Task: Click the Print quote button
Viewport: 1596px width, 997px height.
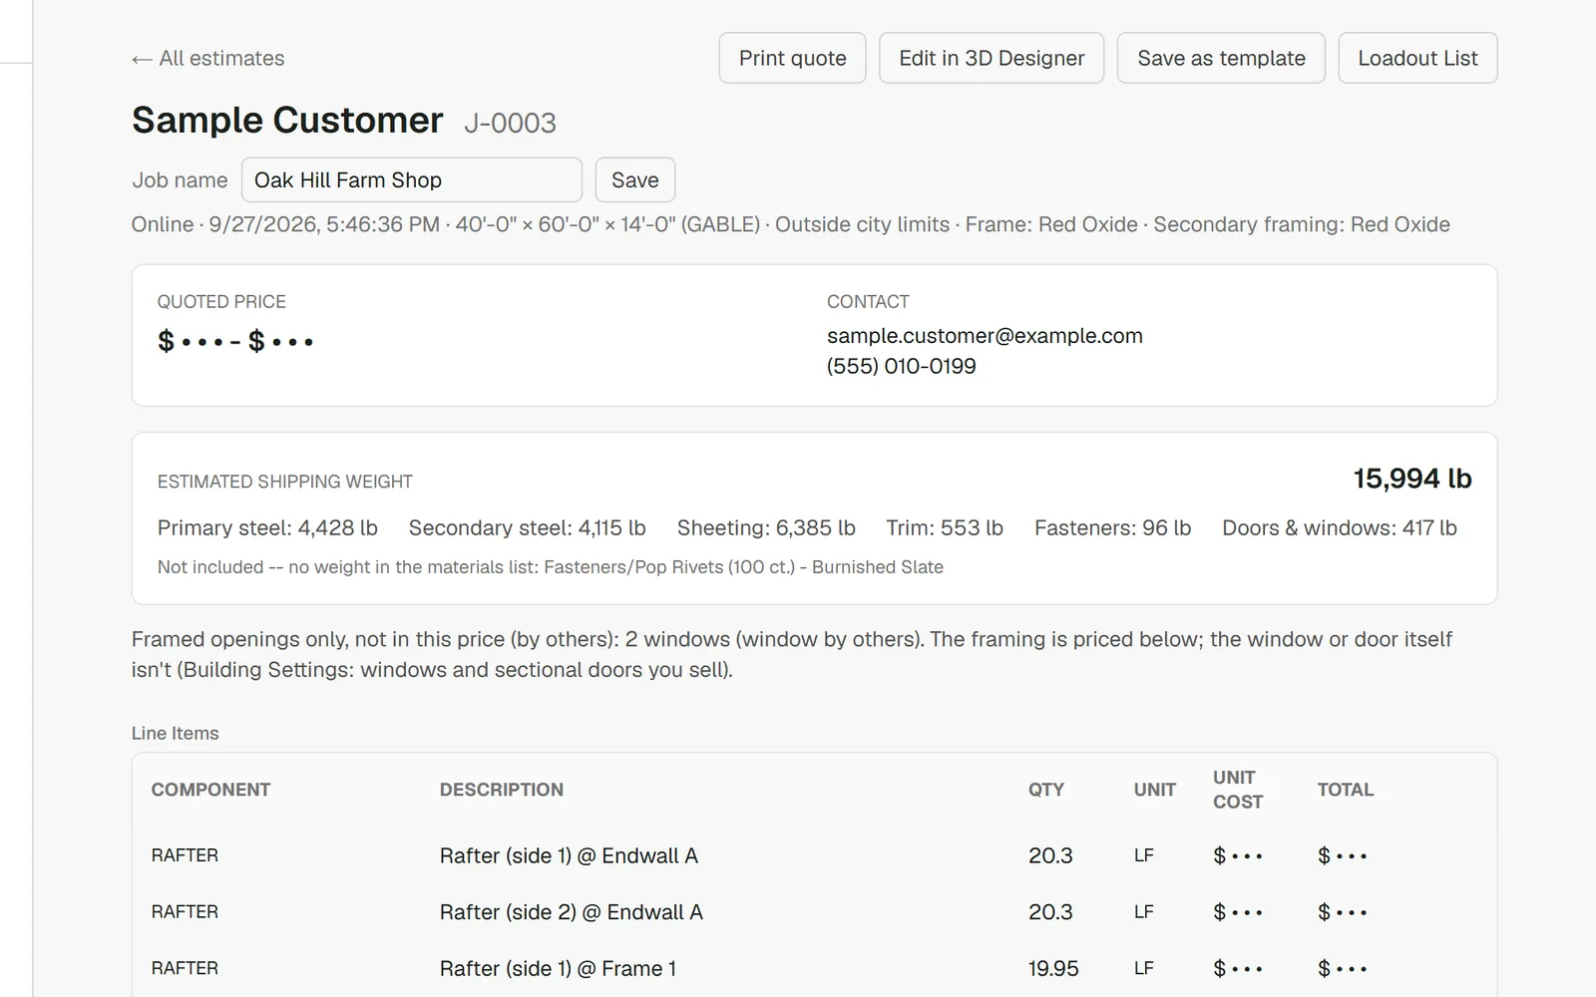Action: pyautogui.click(x=792, y=58)
